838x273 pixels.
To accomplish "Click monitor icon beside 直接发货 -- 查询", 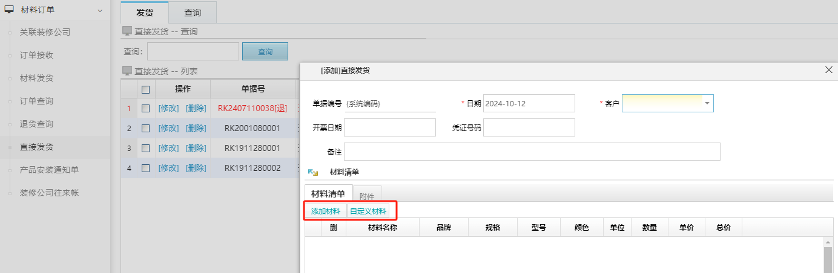I will pos(127,31).
